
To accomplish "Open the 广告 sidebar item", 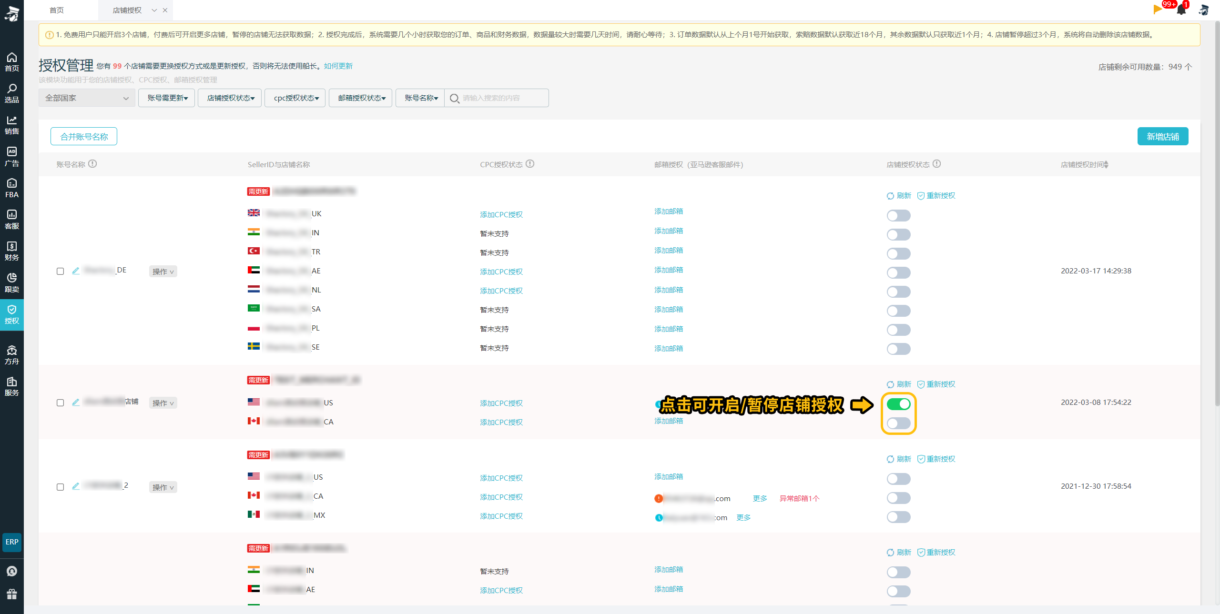I will (12, 157).
